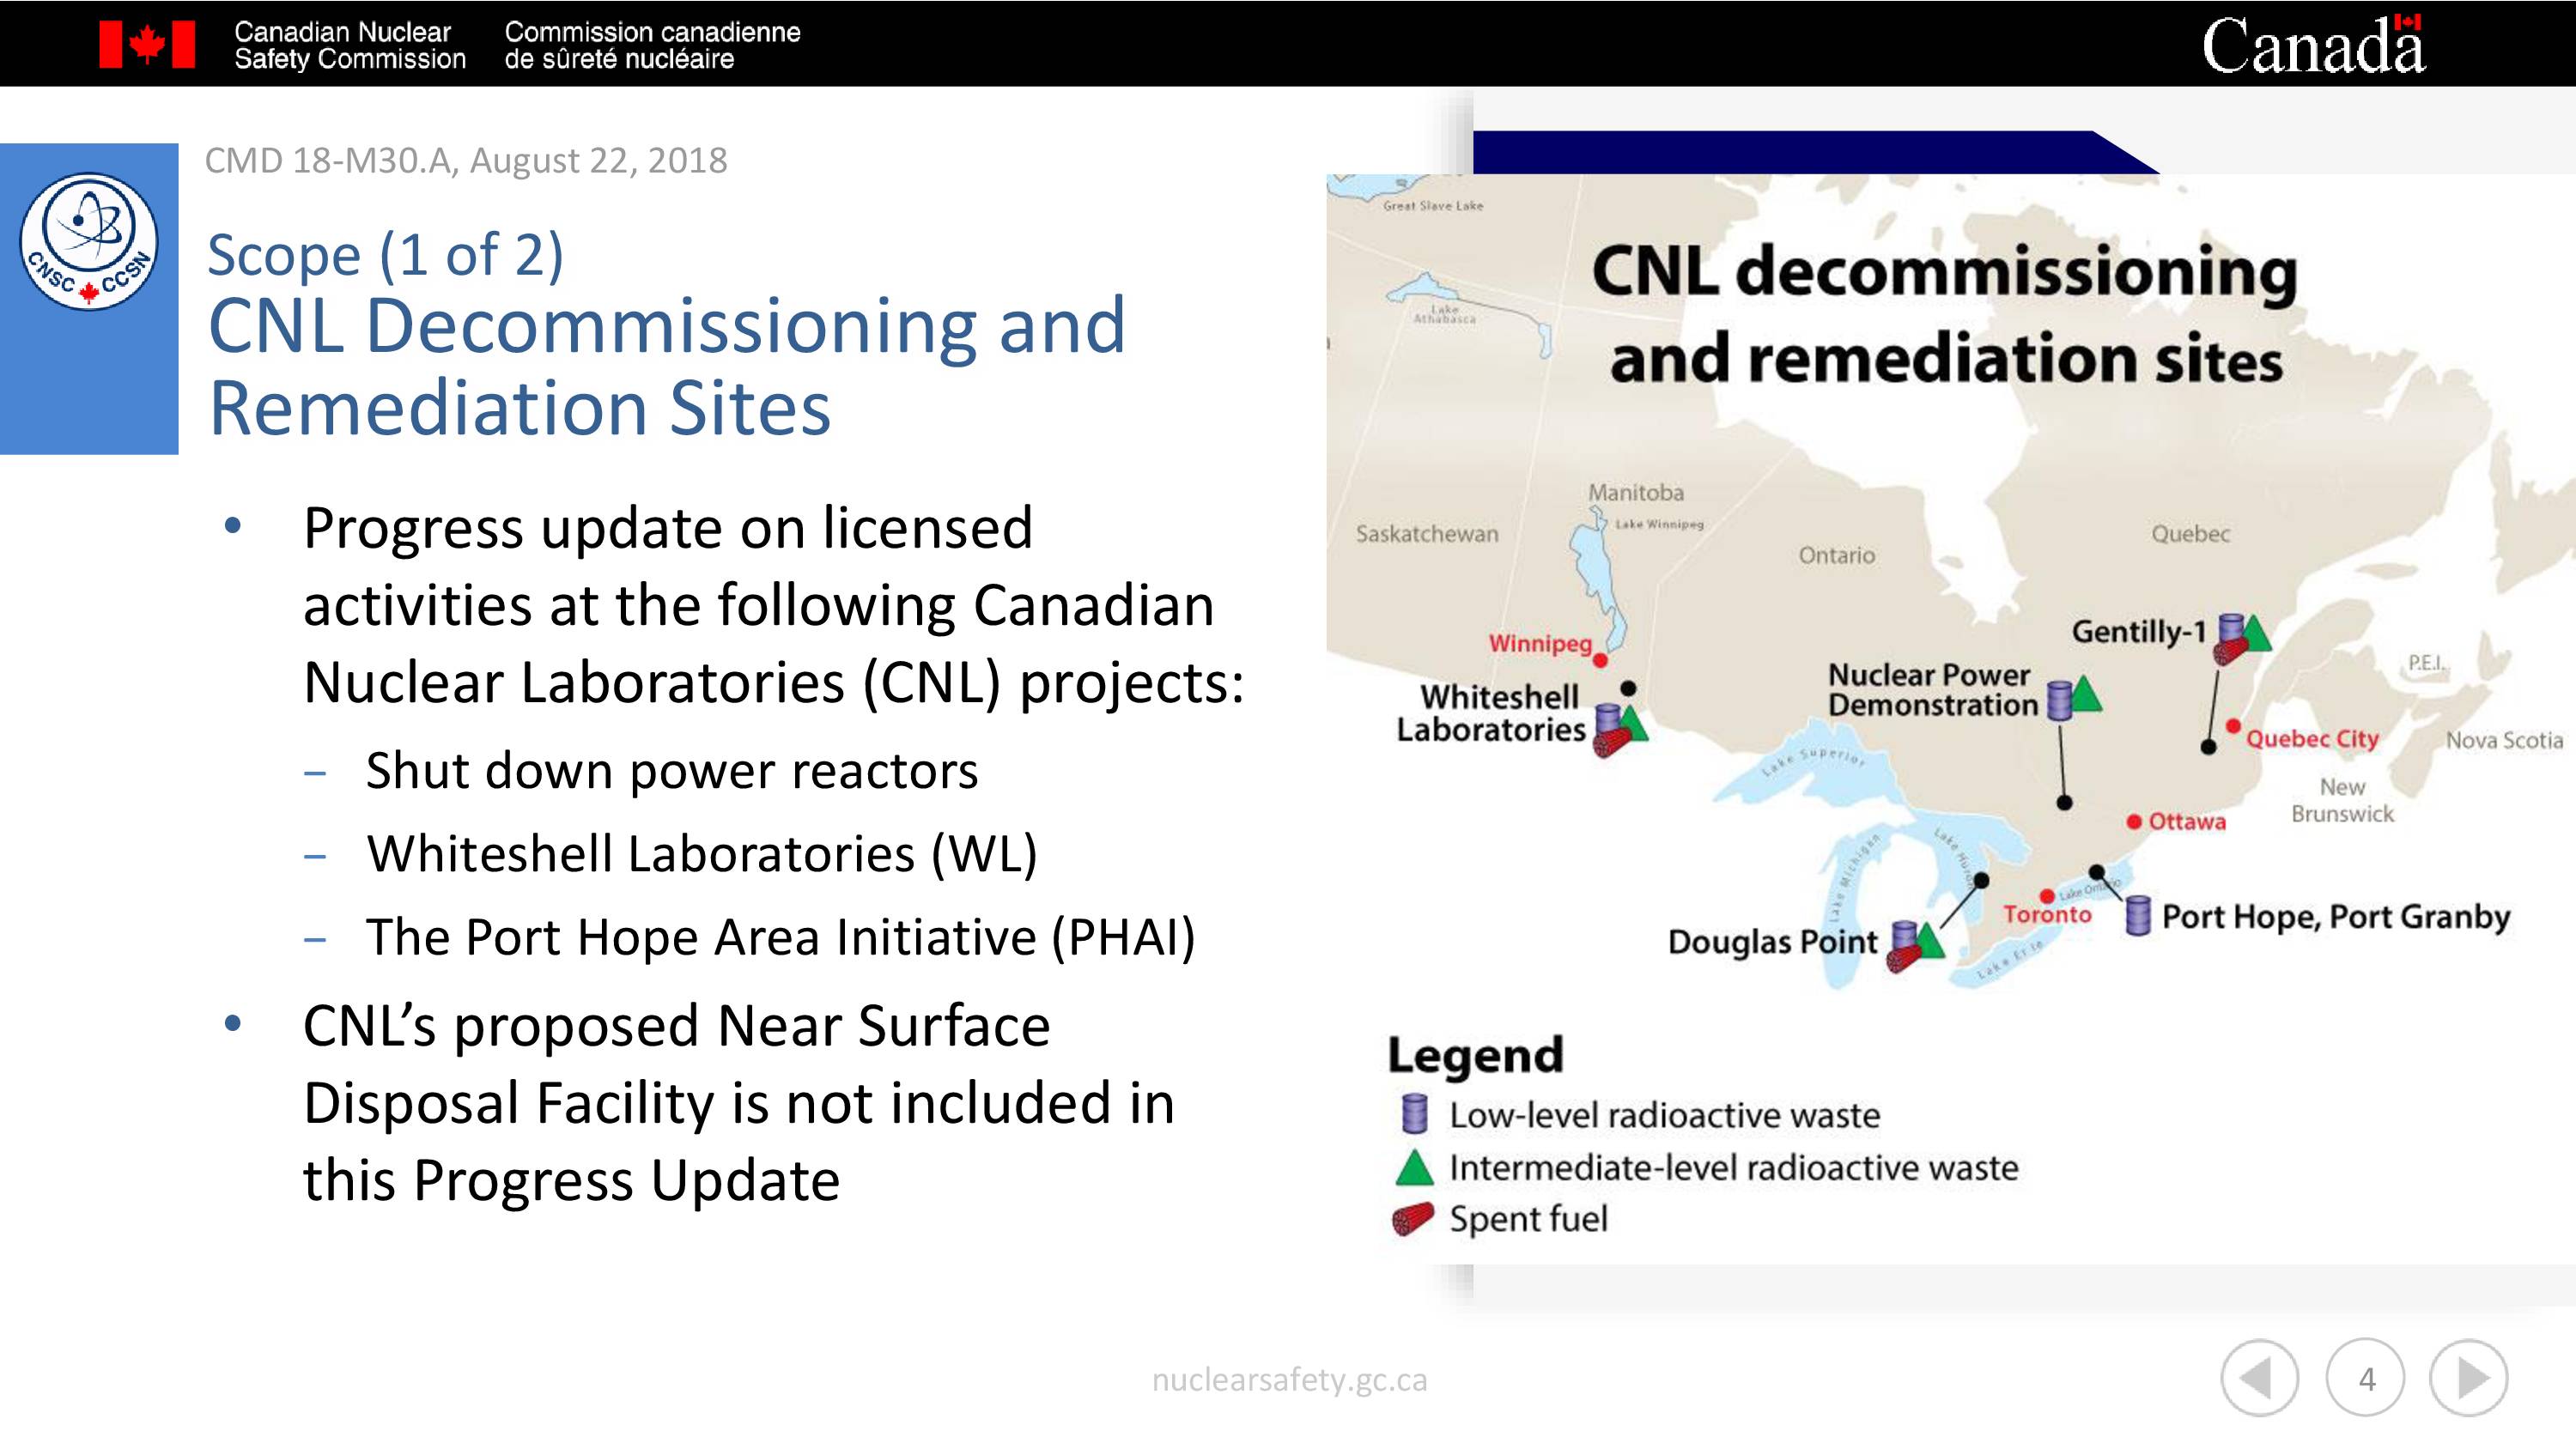This screenshot has height=1449, width=2576.
Task: Click the 'Commission canadienne de sûreté nucléaire' text
Action: (652, 45)
